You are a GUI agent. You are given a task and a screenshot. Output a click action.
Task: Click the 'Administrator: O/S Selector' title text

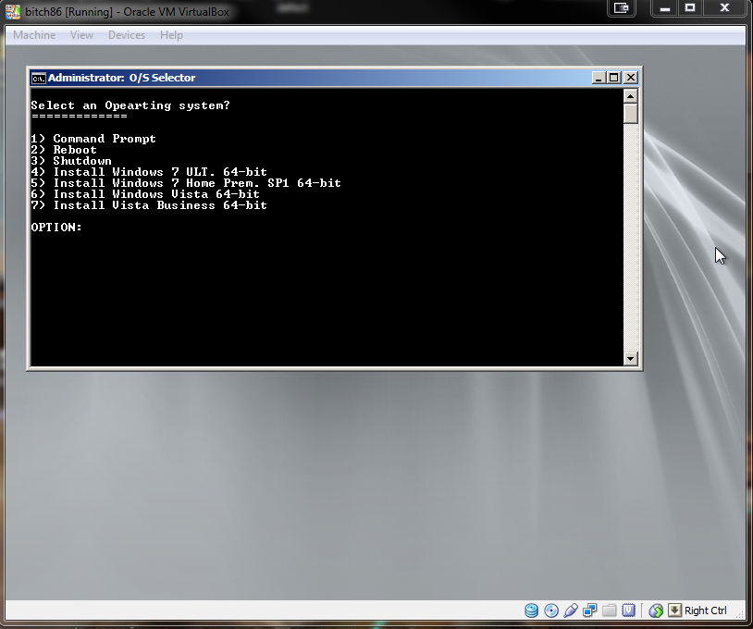tap(121, 78)
